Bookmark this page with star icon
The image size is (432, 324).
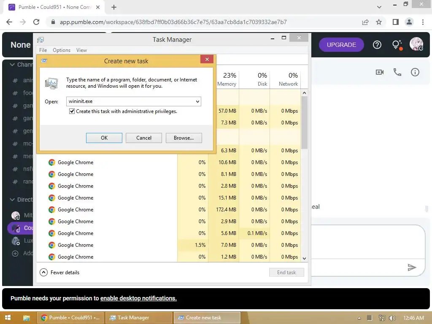coord(379,22)
